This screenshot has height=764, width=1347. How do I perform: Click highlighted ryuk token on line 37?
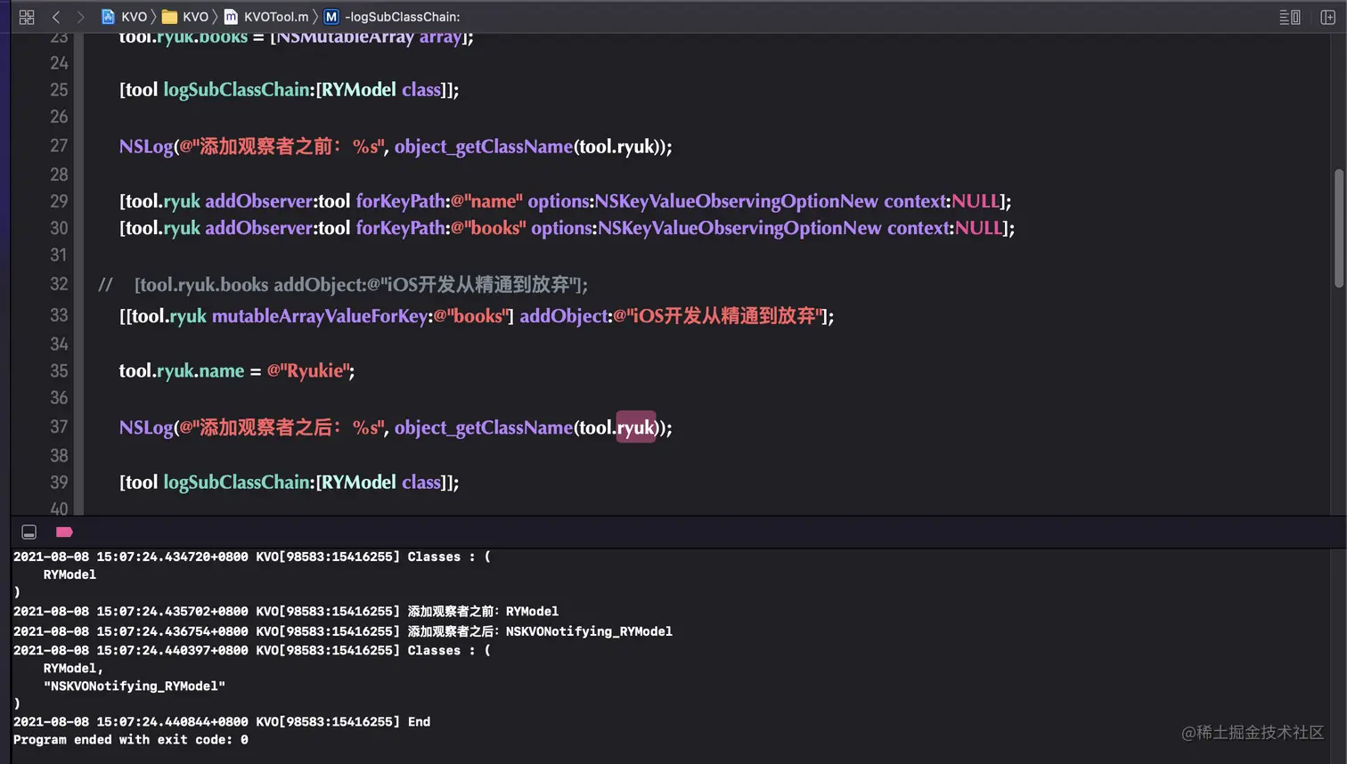(x=636, y=427)
